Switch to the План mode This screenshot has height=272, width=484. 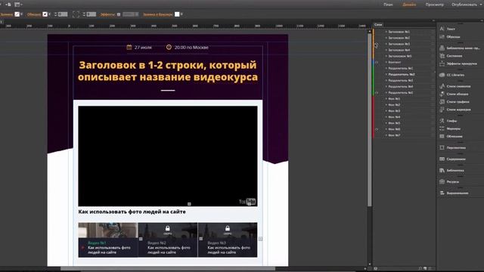click(x=388, y=5)
